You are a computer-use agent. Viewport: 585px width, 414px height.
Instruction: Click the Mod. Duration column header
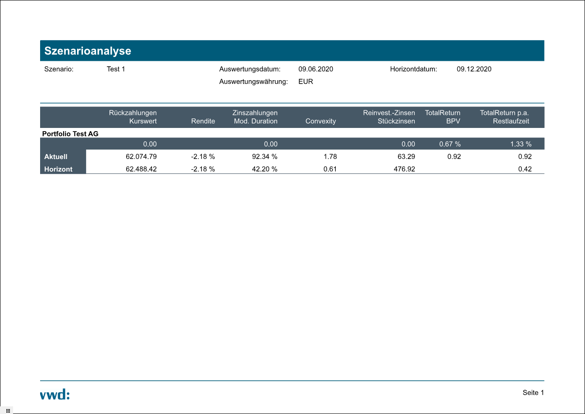pyautogui.click(x=256, y=121)
